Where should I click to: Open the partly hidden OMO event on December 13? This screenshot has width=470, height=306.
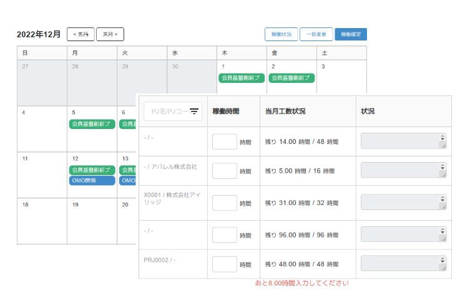click(x=128, y=181)
